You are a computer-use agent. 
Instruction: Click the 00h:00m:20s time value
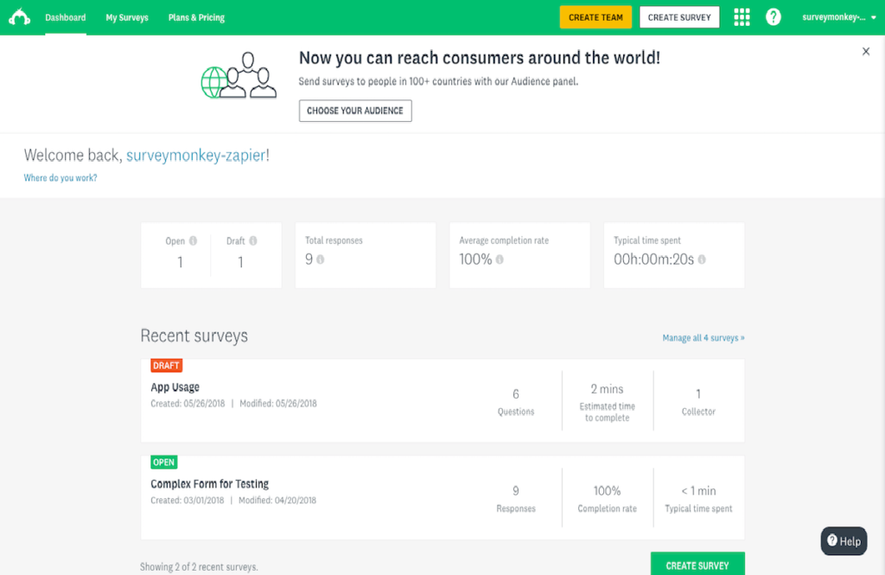click(x=653, y=259)
